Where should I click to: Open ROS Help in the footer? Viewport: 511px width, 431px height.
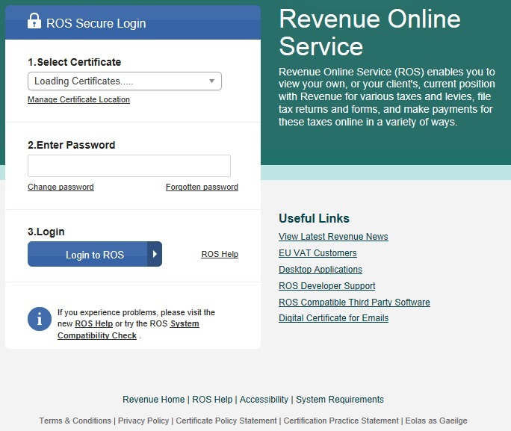(212, 400)
